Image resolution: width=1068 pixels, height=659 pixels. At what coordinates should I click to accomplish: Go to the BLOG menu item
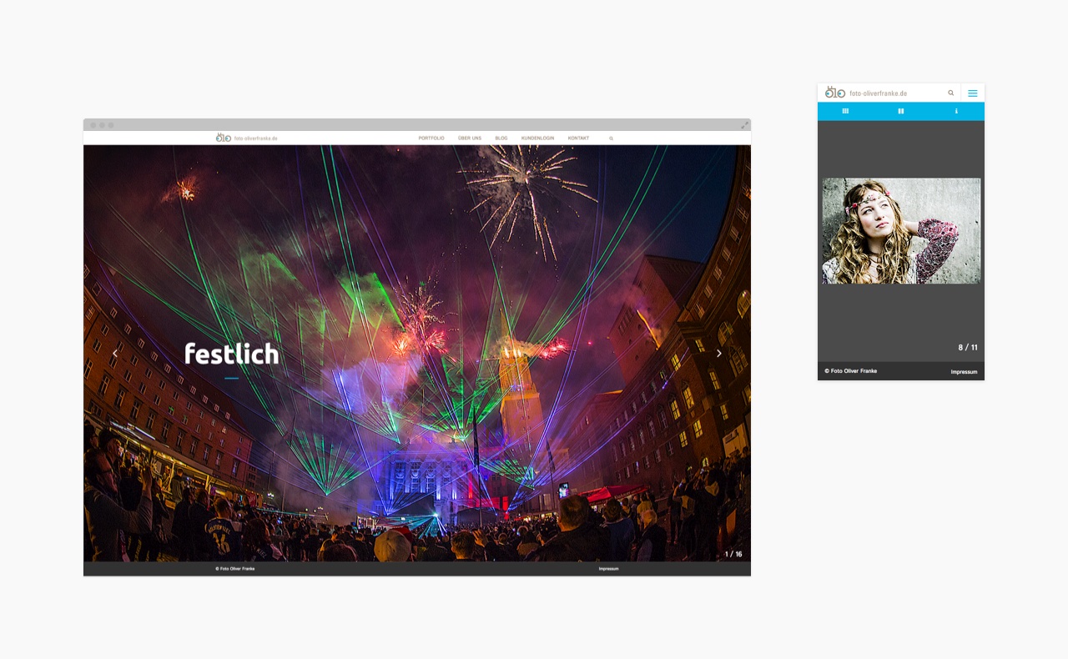click(x=501, y=138)
